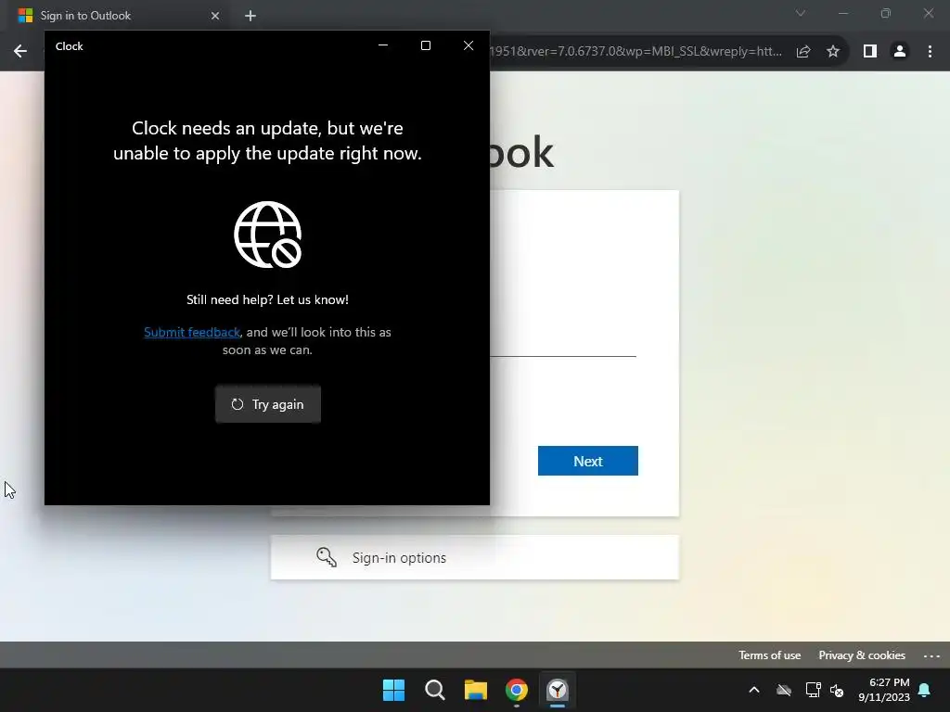This screenshot has height=712, width=950.
Task: Select the Sign in to Outlook tab
Action: (x=118, y=16)
